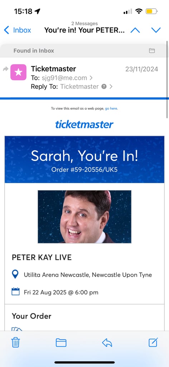169x367 pixels.
Task: Expand recipient sjg91@me.com details chevron
Action: pyautogui.click(x=91, y=78)
